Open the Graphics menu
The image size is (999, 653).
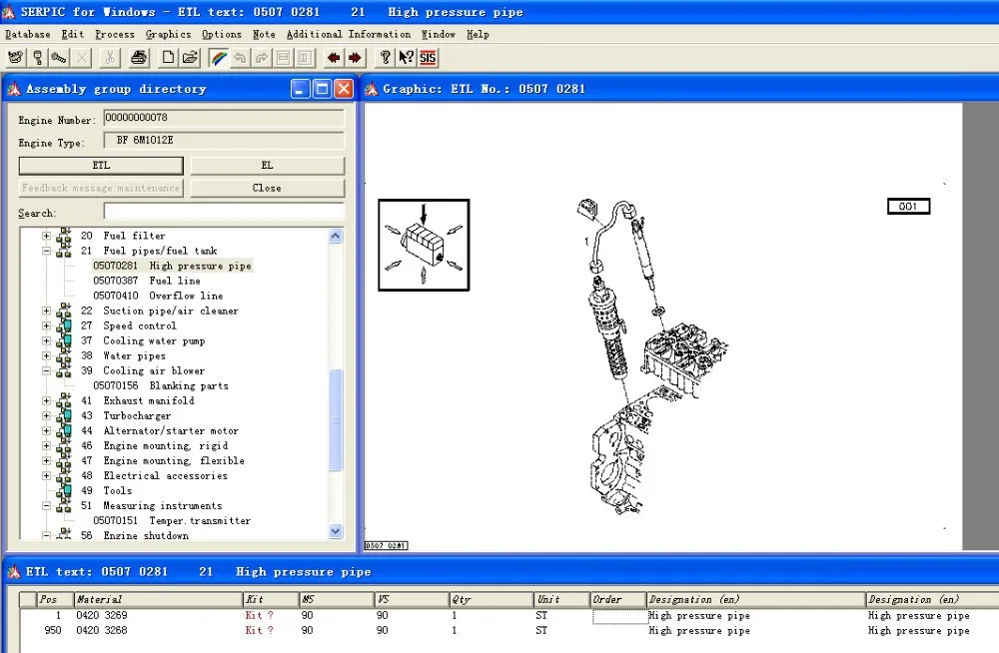(168, 34)
